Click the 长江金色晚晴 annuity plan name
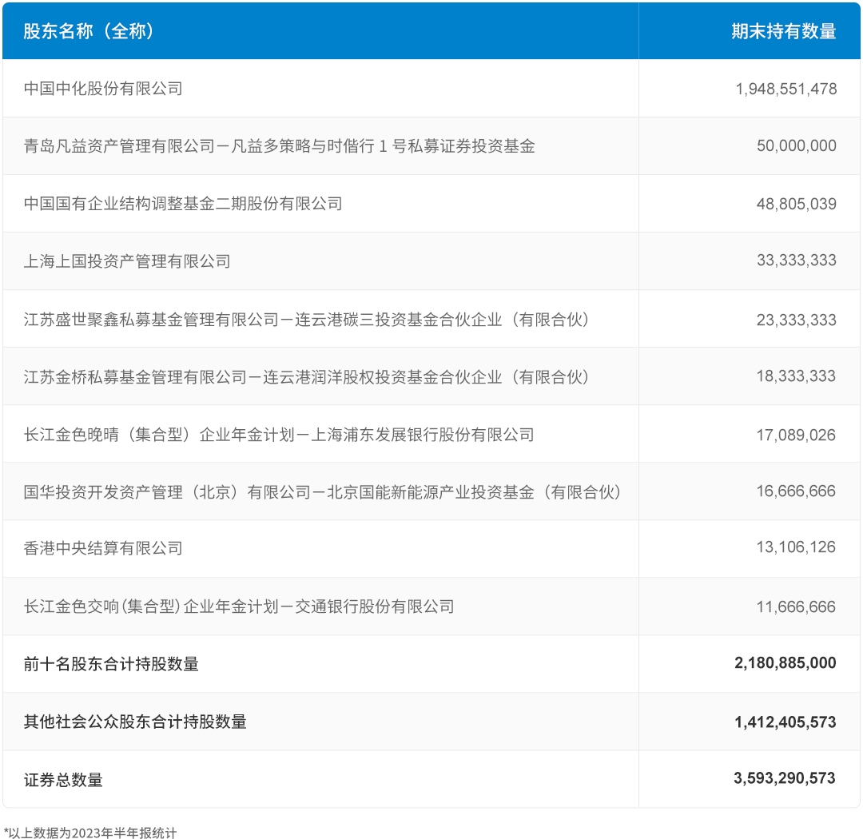The image size is (863, 839). tap(279, 435)
